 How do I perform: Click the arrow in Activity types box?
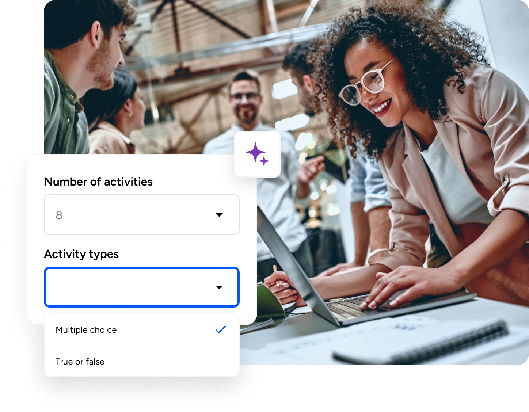(x=219, y=287)
